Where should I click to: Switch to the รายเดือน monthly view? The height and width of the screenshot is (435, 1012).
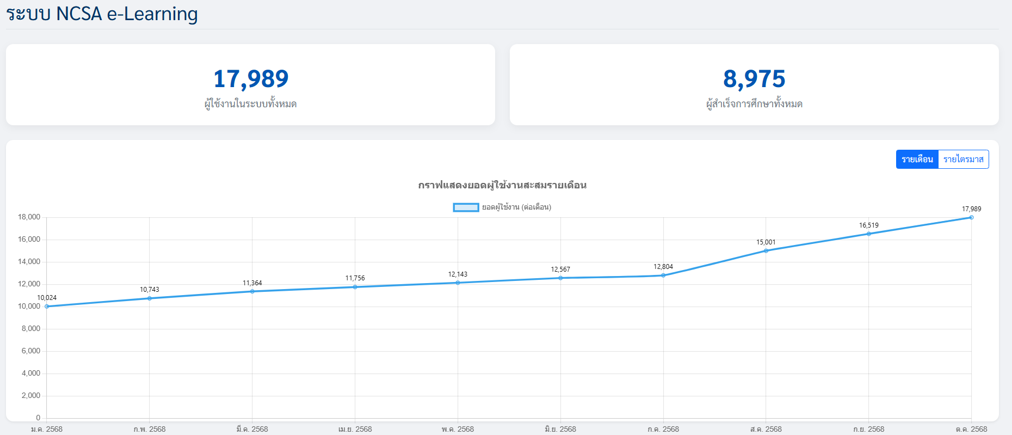[917, 160]
